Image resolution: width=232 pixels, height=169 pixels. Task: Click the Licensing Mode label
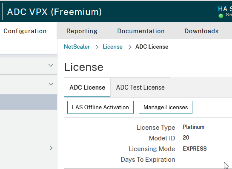152,149
